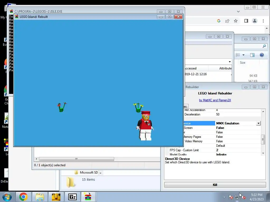Select the Deceleration value 50

tap(218, 114)
